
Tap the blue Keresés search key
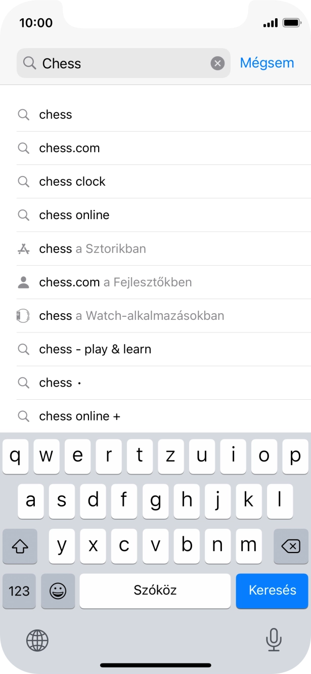272,591
